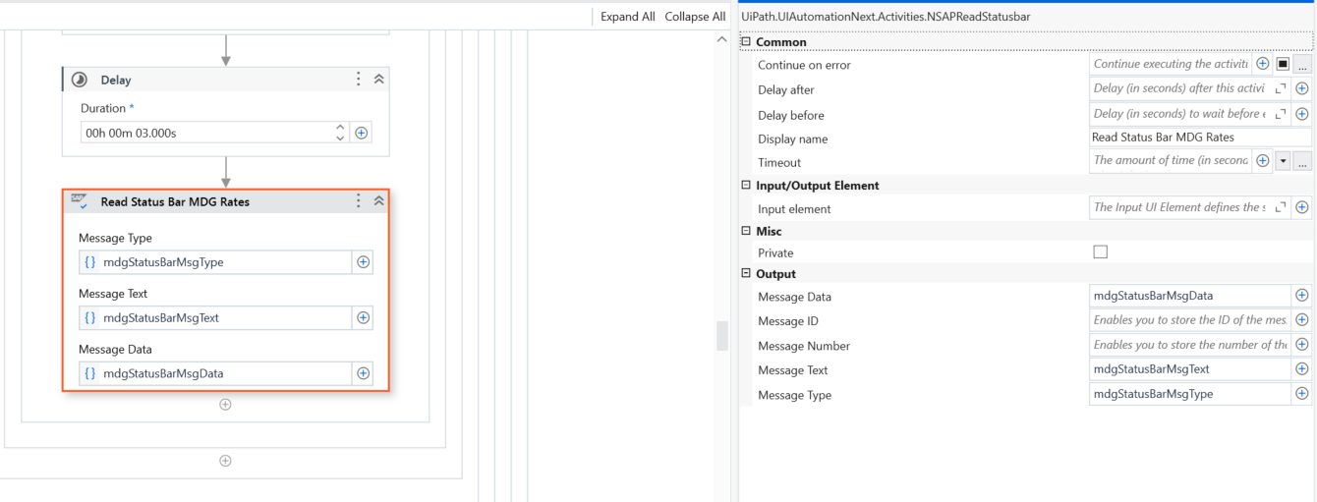Click plus button for Input element
The height and width of the screenshot is (502, 1317).
[x=1302, y=207]
